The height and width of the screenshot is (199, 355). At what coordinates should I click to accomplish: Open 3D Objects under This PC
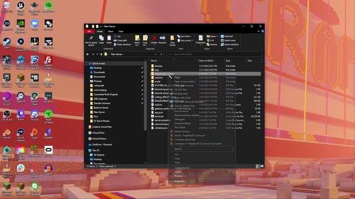tap(99, 155)
